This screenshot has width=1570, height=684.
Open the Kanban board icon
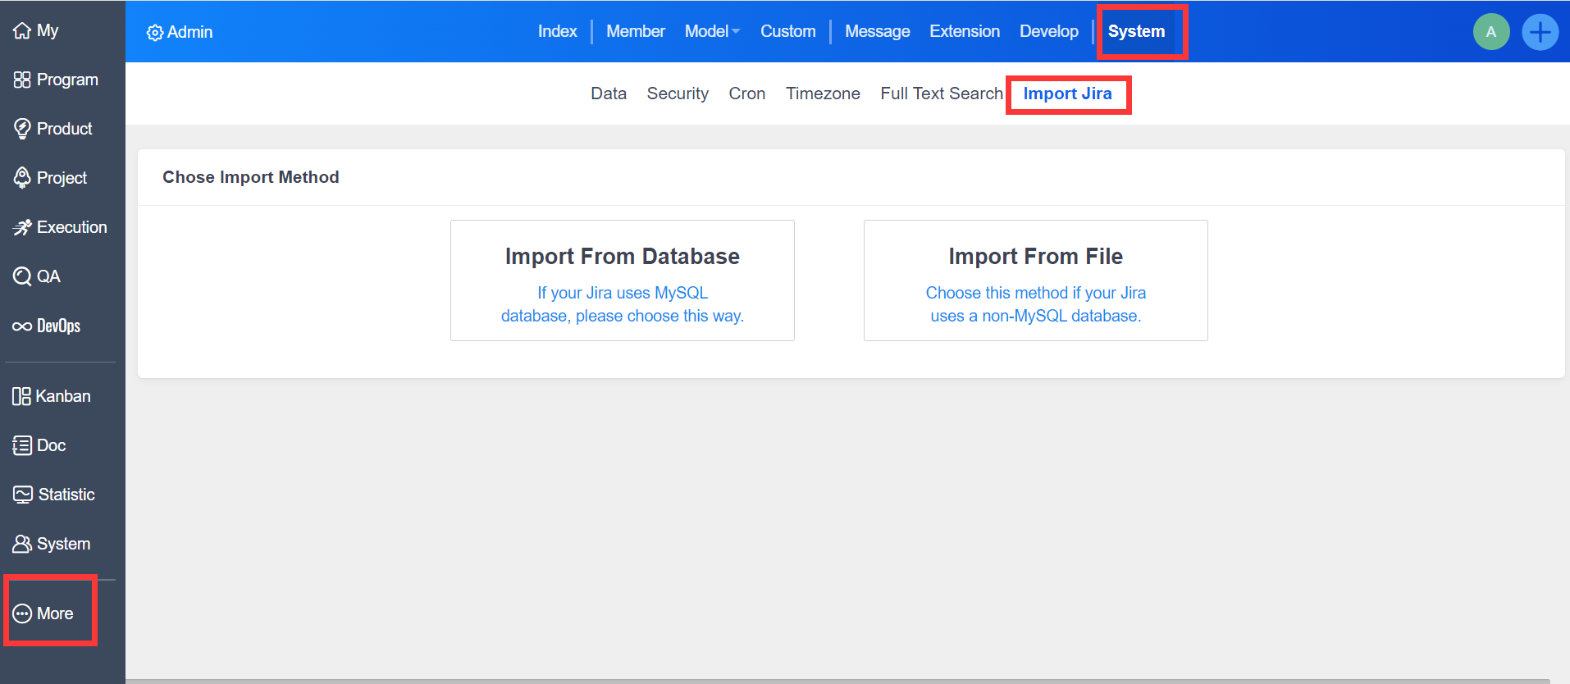click(x=21, y=396)
